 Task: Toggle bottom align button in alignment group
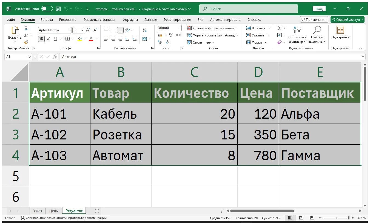(120, 30)
